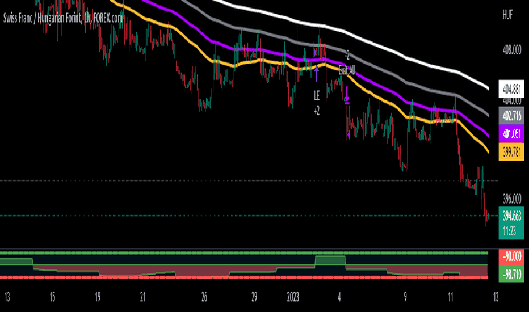Viewport: 529px width, 312px height.
Task: Click the red indicator value -90.000
Action: pyautogui.click(x=511, y=256)
